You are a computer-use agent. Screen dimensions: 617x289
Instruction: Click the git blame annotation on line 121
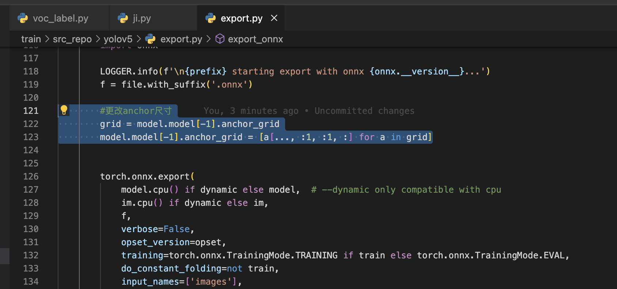309,111
